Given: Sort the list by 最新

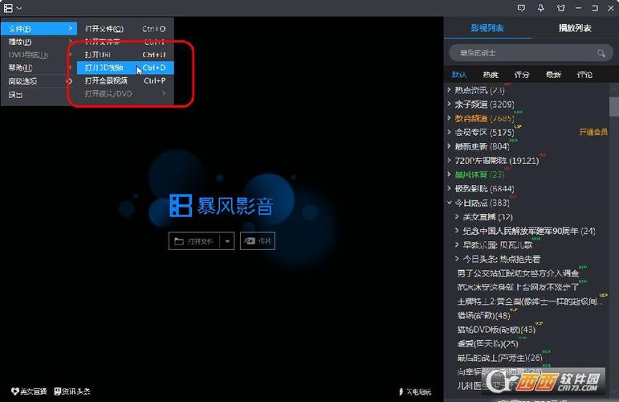Looking at the screenshot, I should [553, 74].
